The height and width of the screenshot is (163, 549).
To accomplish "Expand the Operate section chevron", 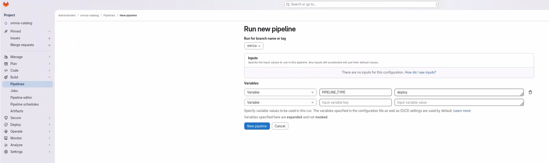I will point(49,131).
